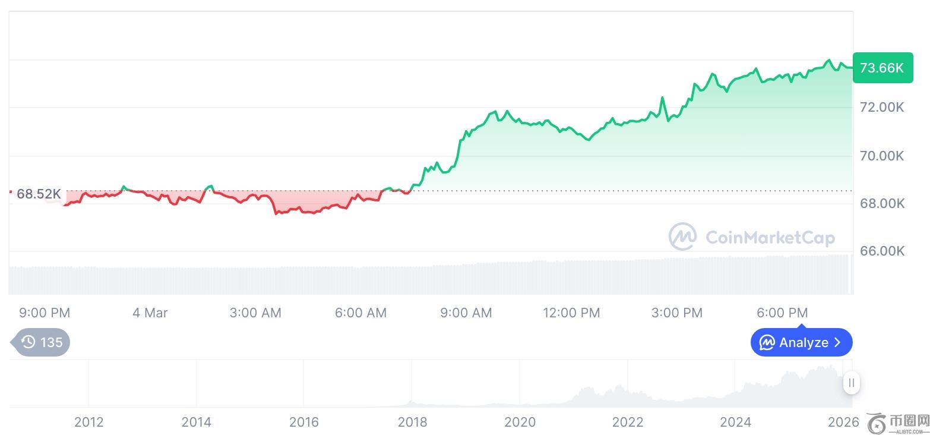Select 2012 on the overview timeline
The height and width of the screenshot is (435, 930).
pyautogui.click(x=88, y=422)
